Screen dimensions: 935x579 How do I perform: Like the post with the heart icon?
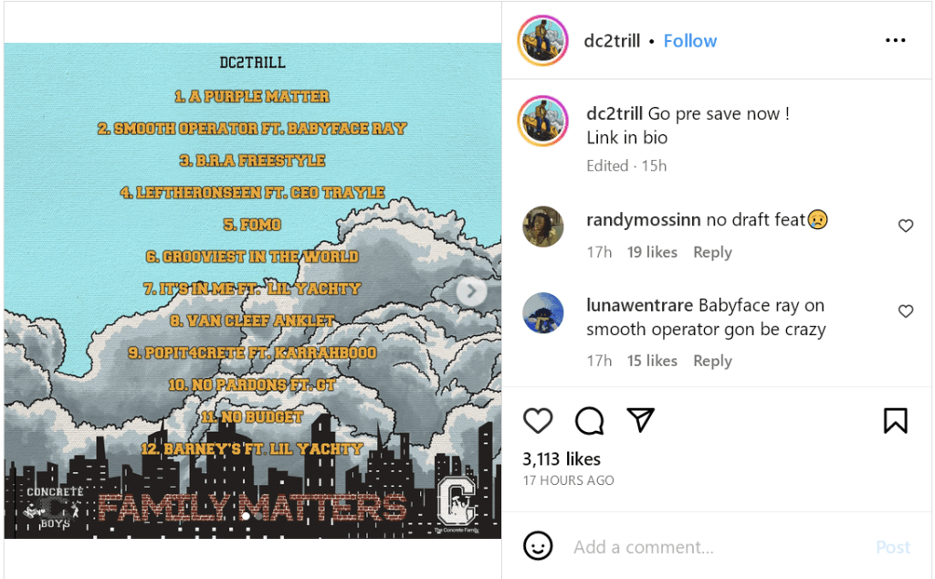click(538, 420)
